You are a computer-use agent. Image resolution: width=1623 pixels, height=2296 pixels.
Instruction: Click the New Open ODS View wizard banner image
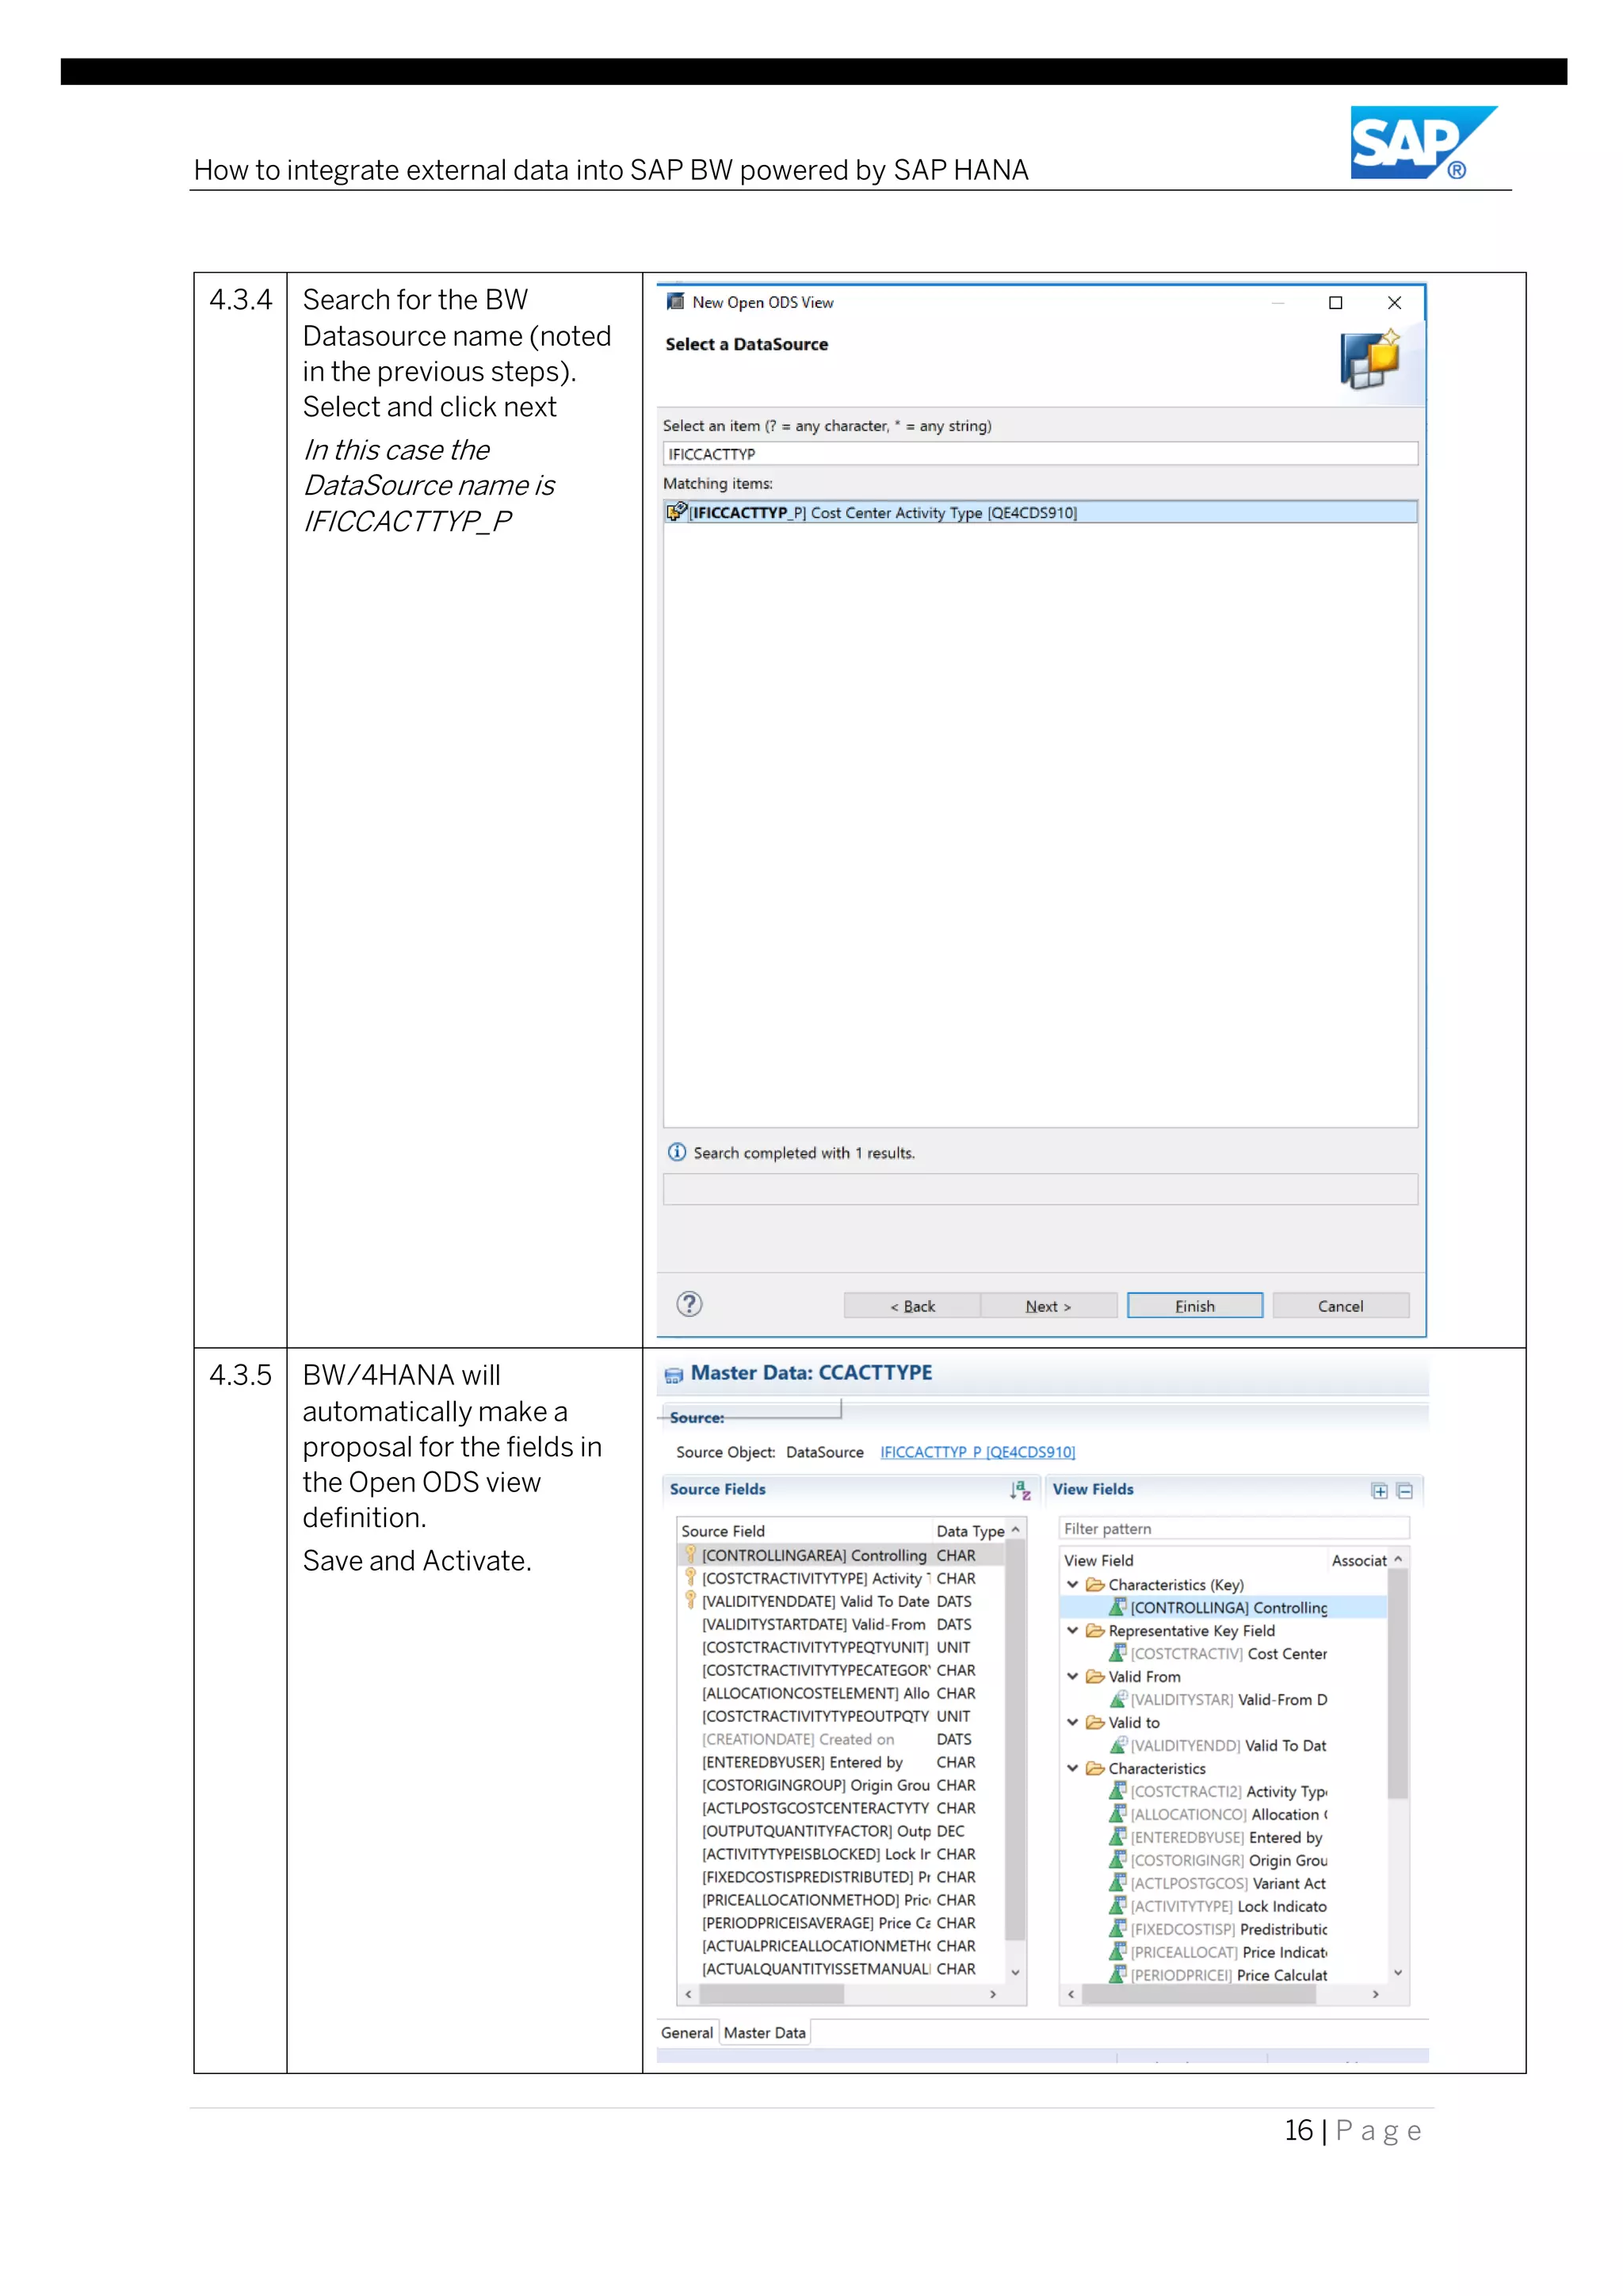(1369, 360)
